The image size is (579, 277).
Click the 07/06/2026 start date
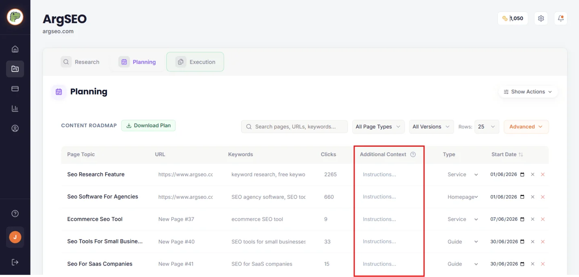click(504, 219)
